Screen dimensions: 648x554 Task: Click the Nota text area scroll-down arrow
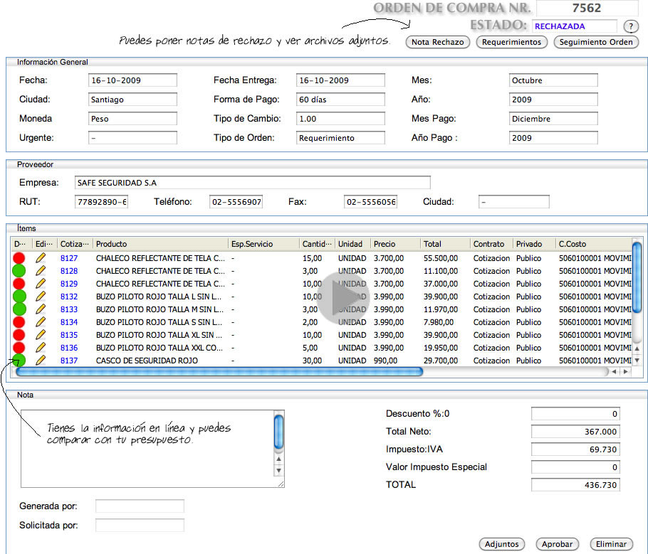click(279, 471)
